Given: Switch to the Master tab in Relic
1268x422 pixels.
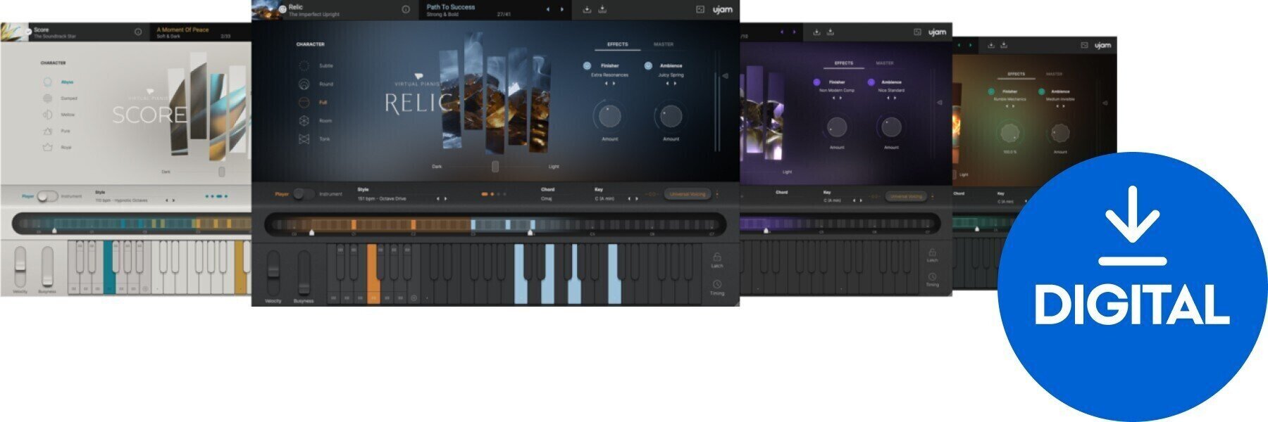Looking at the screenshot, I should tap(664, 44).
